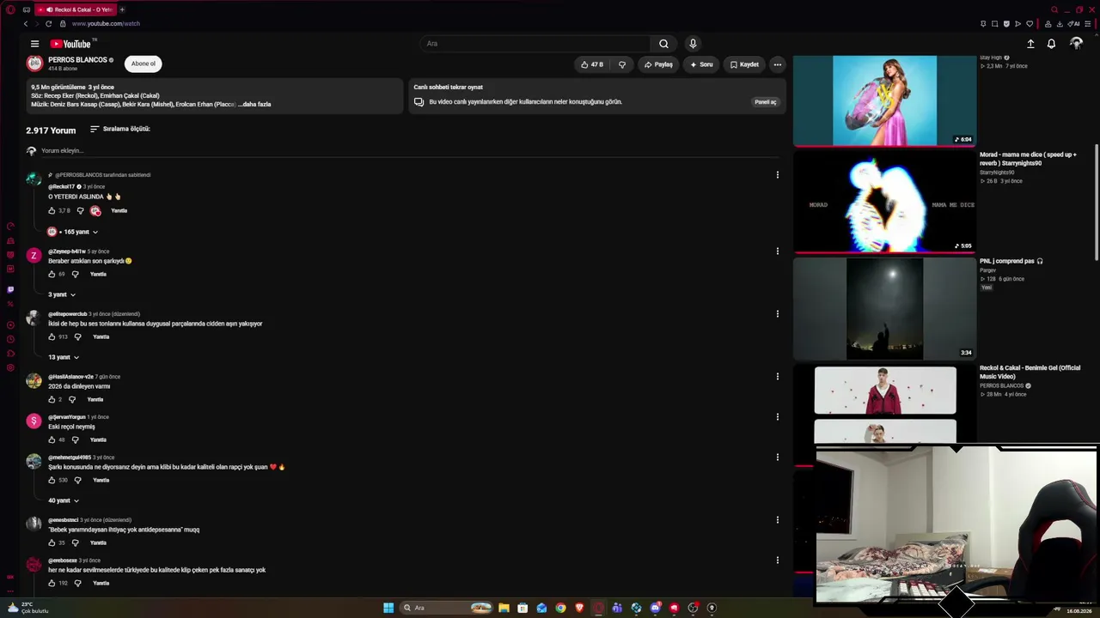Open options for the @enesbstnci comment
The width and height of the screenshot is (1100, 618).
click(778, 520)
